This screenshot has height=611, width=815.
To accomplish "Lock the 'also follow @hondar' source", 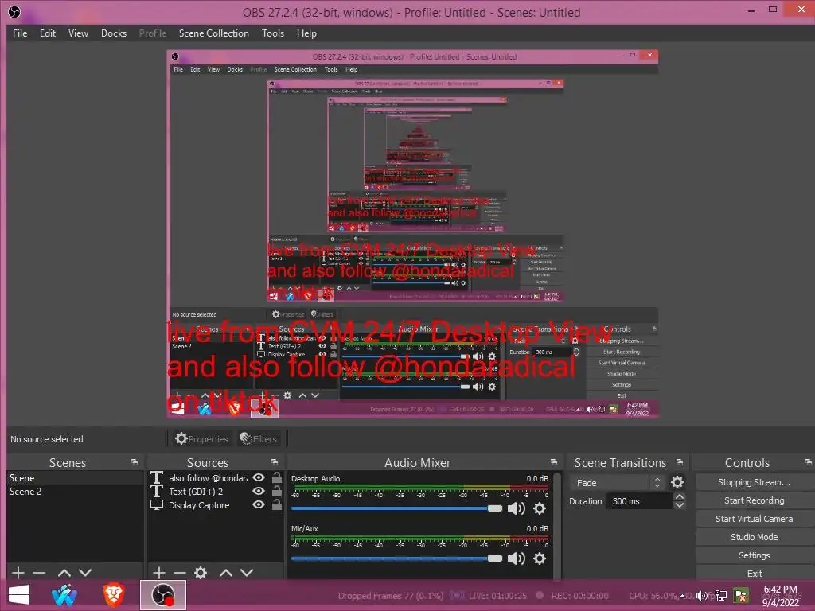I will (x=277, y=477).
